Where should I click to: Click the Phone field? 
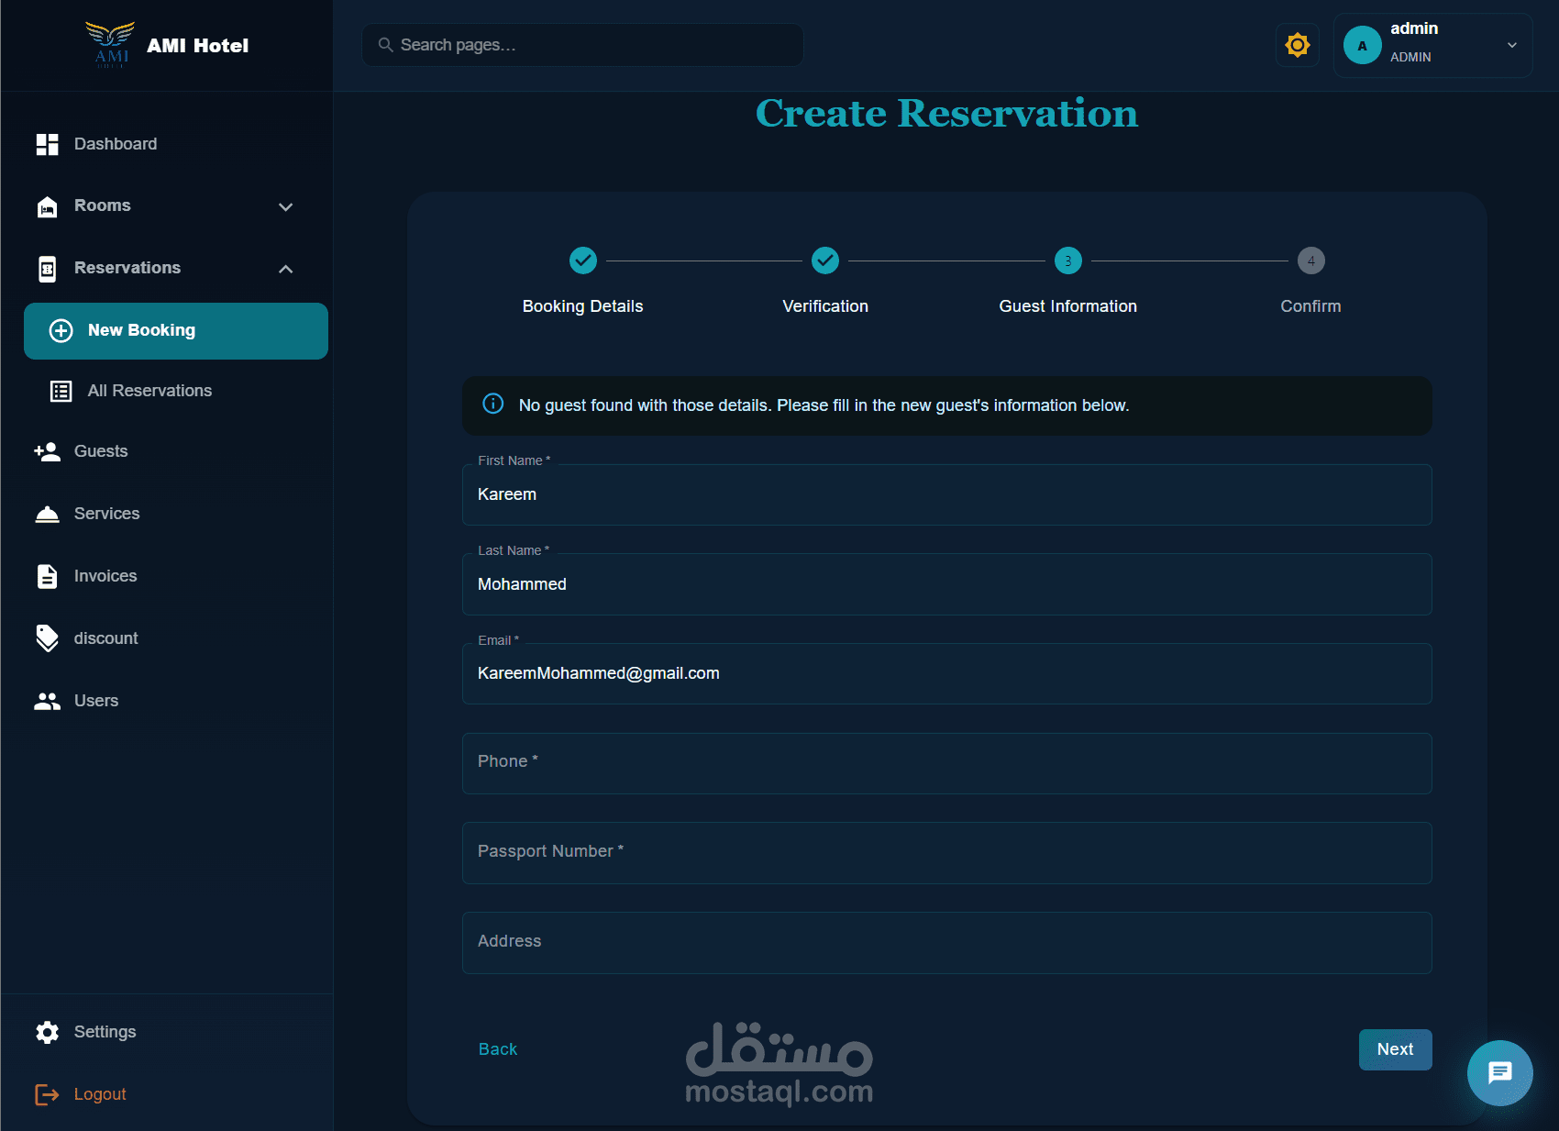[946, 763]
